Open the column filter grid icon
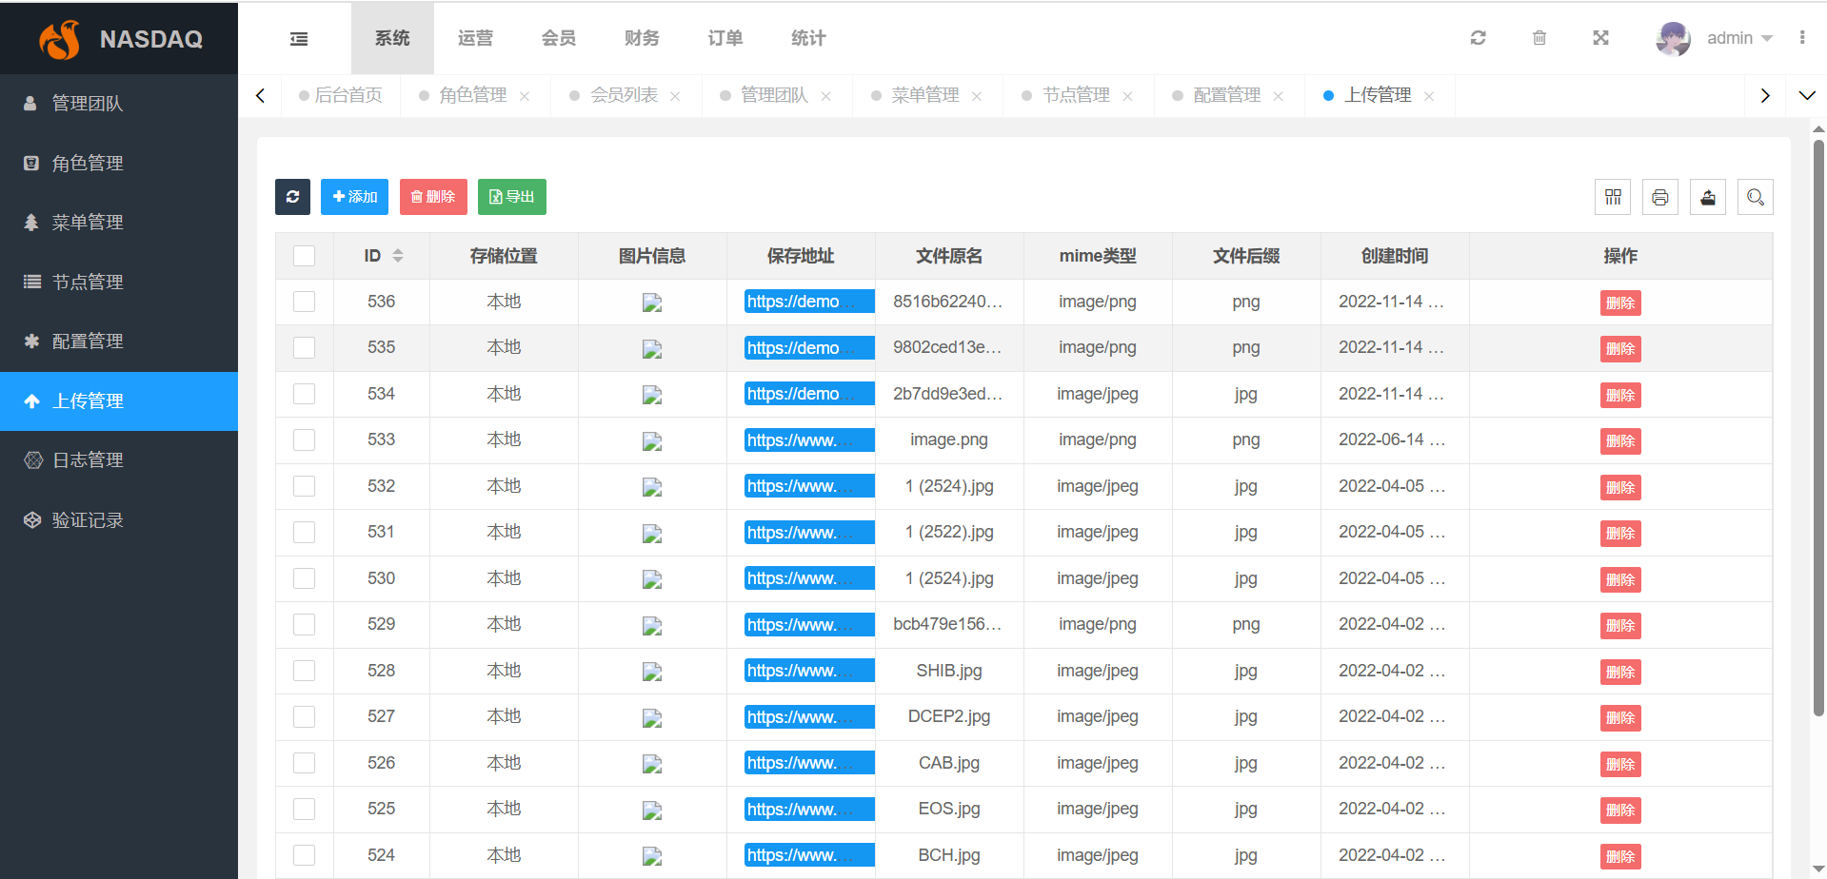Screen dimensions: 1827x879 (1613, 197)
